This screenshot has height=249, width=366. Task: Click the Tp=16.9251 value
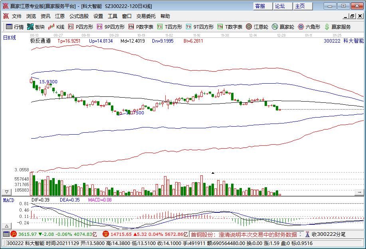tap(69, 41)
